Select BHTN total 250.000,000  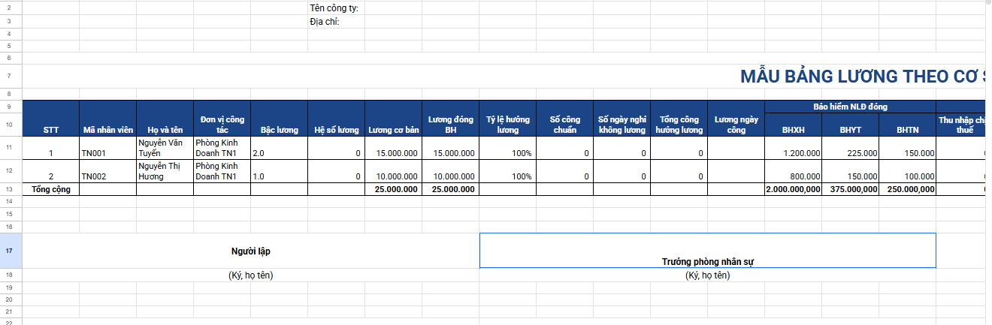click(908, 189)
